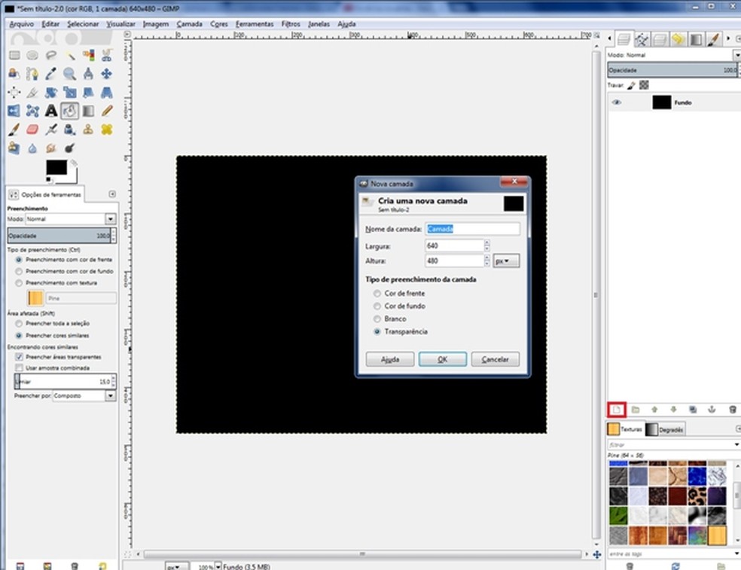
Task: Uncheck Preencher áreas transparentes
Action: (20, 357)
